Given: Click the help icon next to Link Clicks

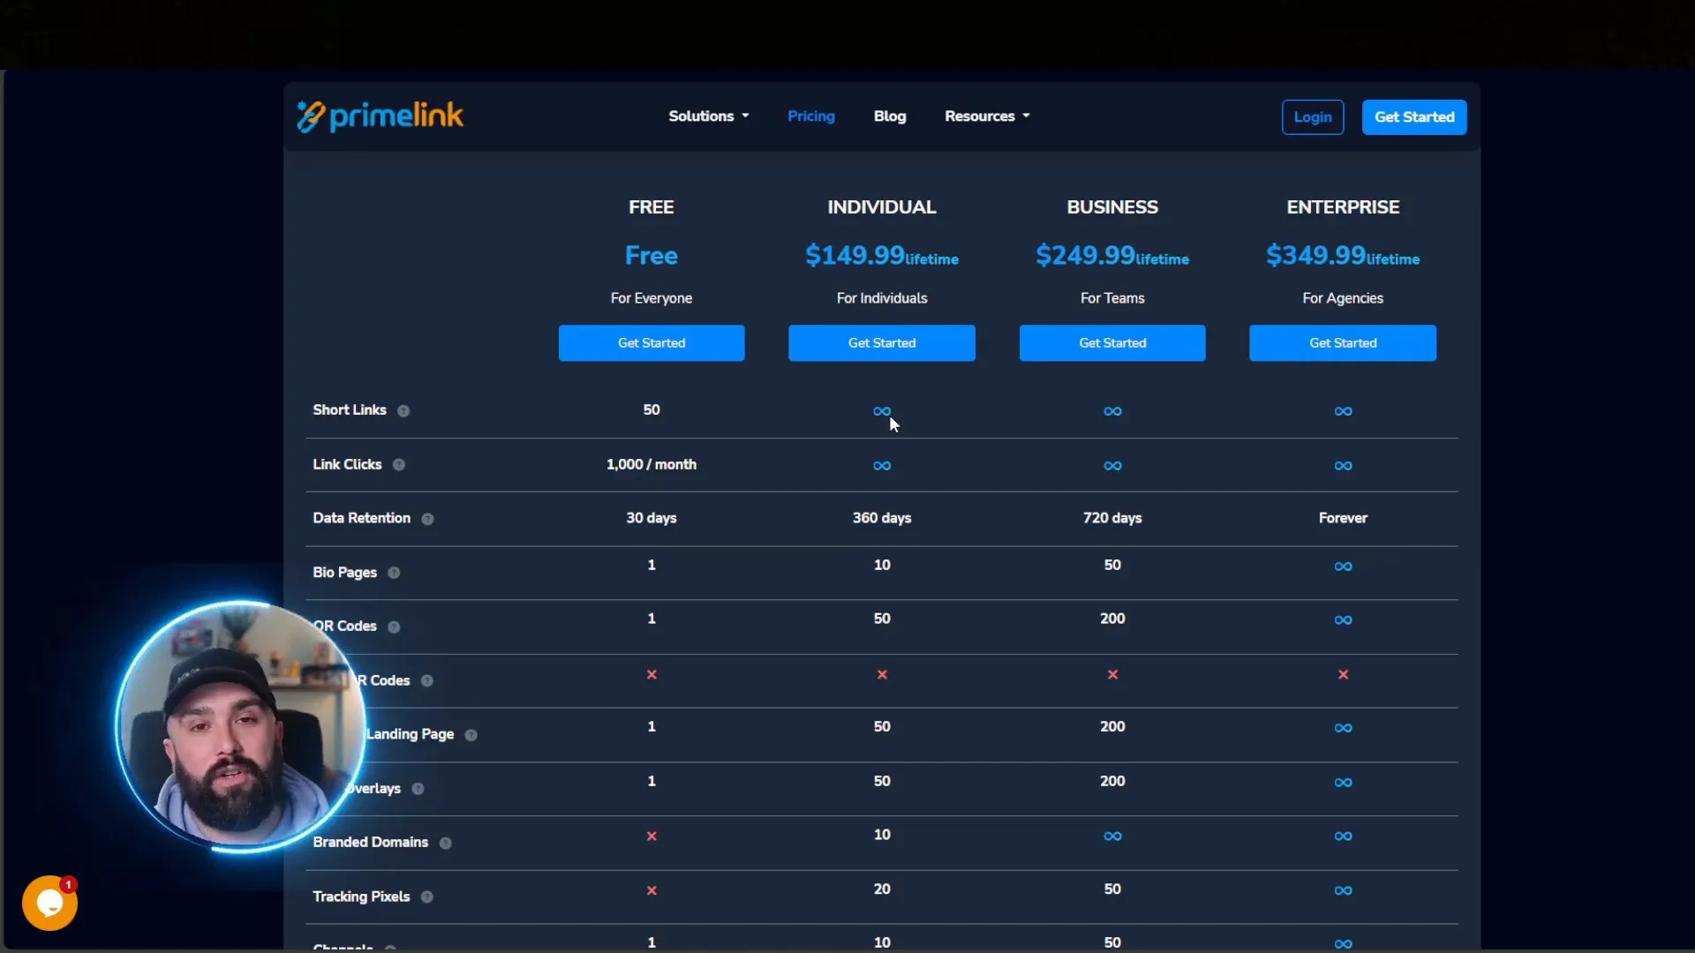Looking at the screenshot, I should (399, 465).
